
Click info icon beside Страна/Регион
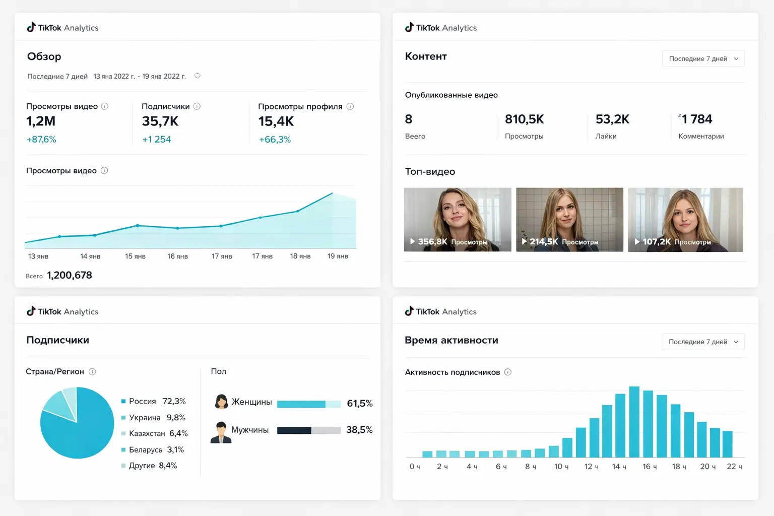[92, 372]
